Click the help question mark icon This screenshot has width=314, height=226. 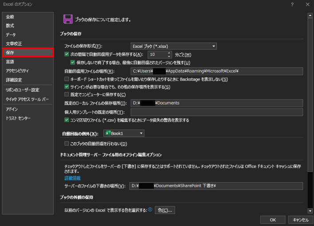coord(292,4)
